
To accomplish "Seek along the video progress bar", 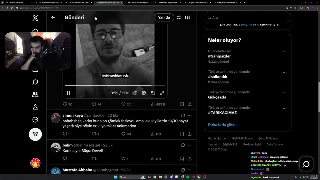I will pos(115,85).
